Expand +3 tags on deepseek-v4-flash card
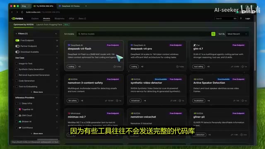 79,67
